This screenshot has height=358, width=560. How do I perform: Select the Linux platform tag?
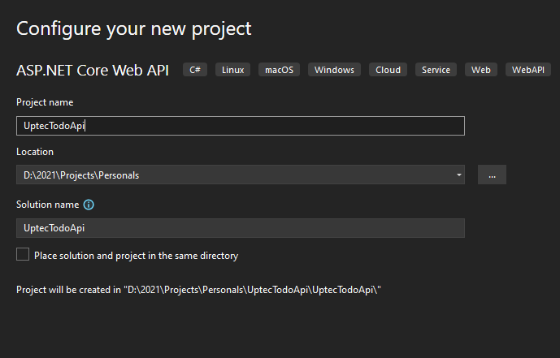pos(232,70)
